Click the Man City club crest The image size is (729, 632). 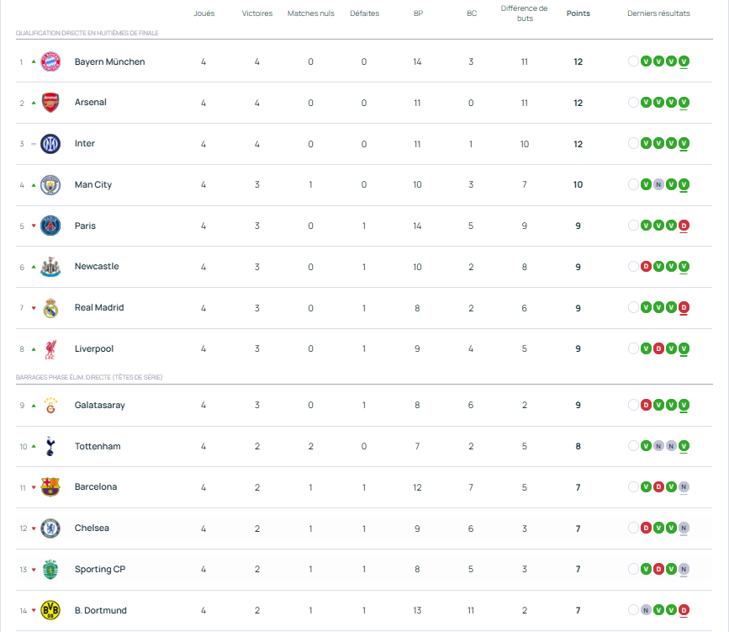click(x=51, y=185)
